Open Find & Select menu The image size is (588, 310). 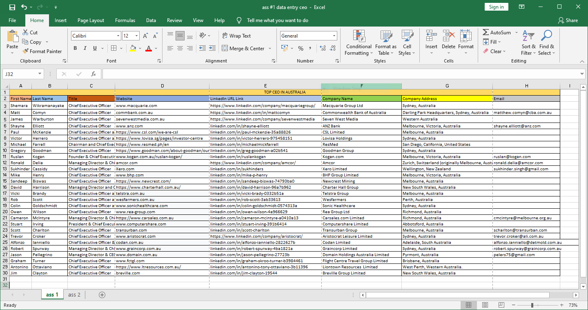[546, 43]
